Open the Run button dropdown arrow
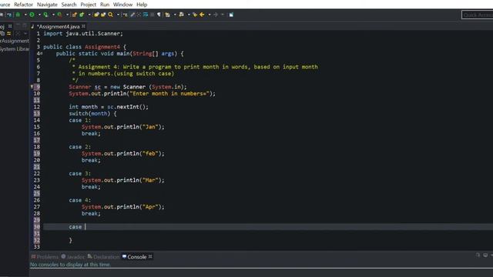This screenshot has height=277, width=493. [x=39, y=15]
